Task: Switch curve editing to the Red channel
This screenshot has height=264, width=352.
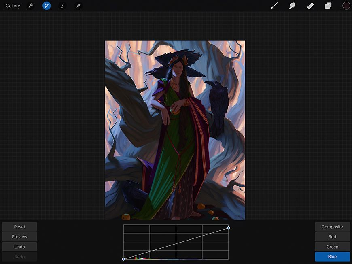Action: pos(332,236)
